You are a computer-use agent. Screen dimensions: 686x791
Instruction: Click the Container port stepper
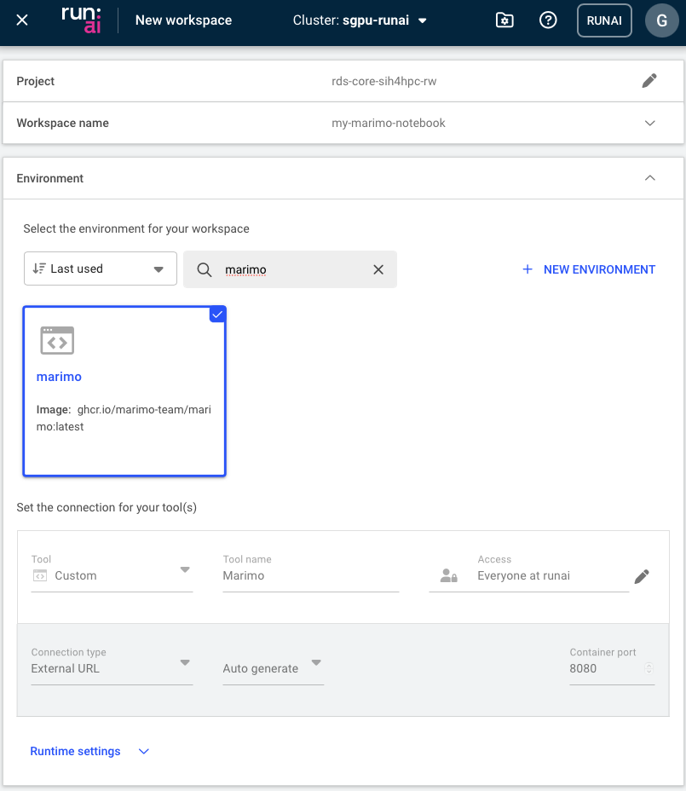click(649, 669)
